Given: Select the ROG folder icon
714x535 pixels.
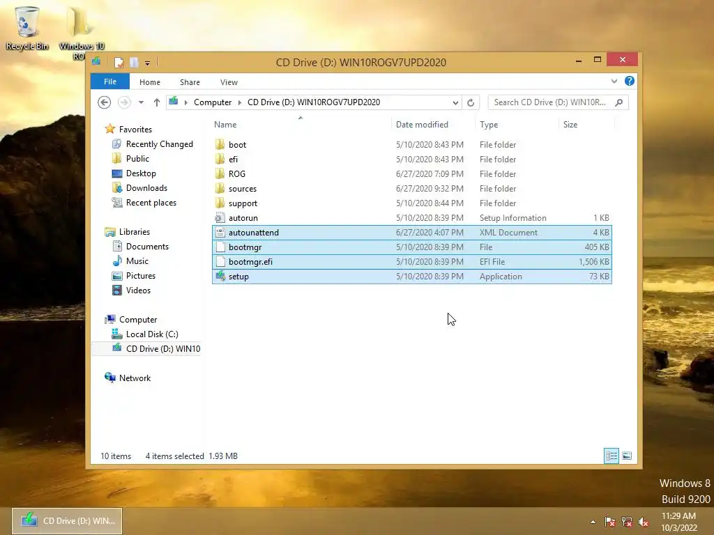Looking at the screenshot, I should coord(220,173).
